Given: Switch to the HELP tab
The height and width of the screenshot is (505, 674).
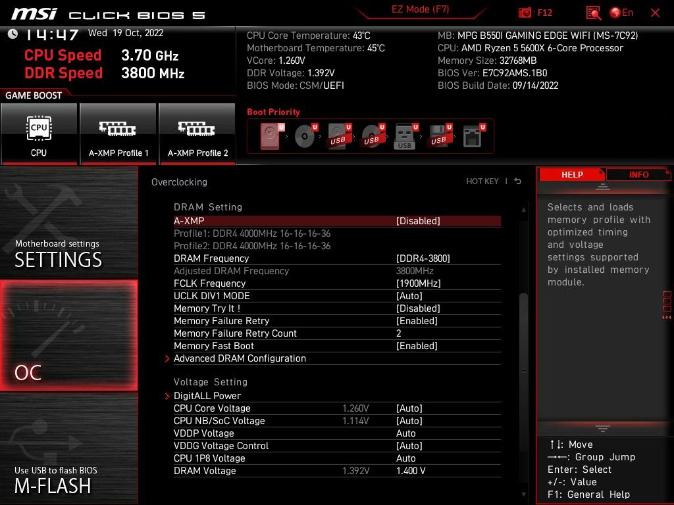Looking at the screenshot, I should [572, 174].
